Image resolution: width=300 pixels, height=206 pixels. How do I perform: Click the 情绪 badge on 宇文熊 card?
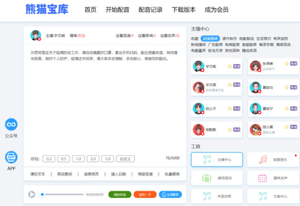point(236,67)
